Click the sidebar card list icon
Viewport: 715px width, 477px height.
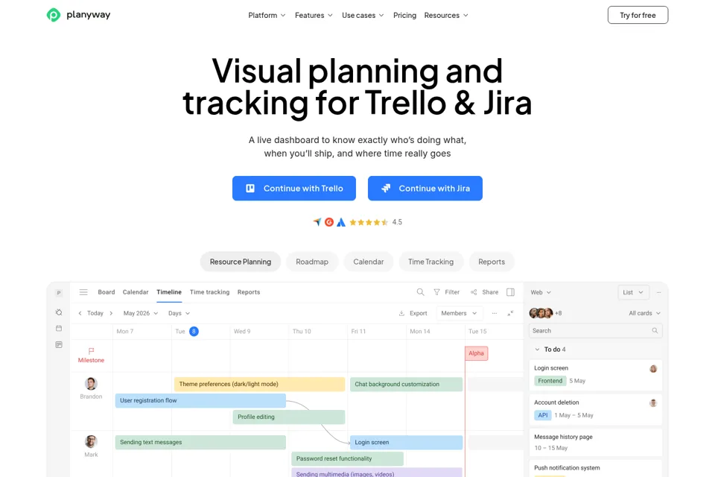click(x=59, y=344)
